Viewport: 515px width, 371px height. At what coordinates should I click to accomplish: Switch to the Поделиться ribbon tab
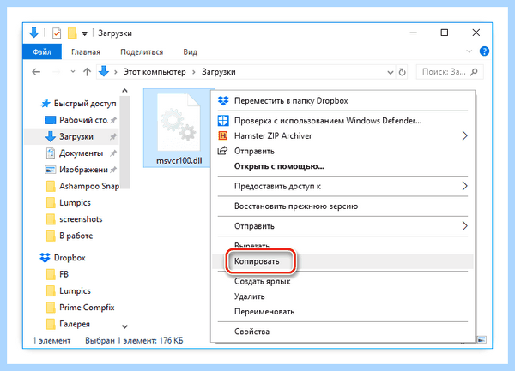[142, 51]
